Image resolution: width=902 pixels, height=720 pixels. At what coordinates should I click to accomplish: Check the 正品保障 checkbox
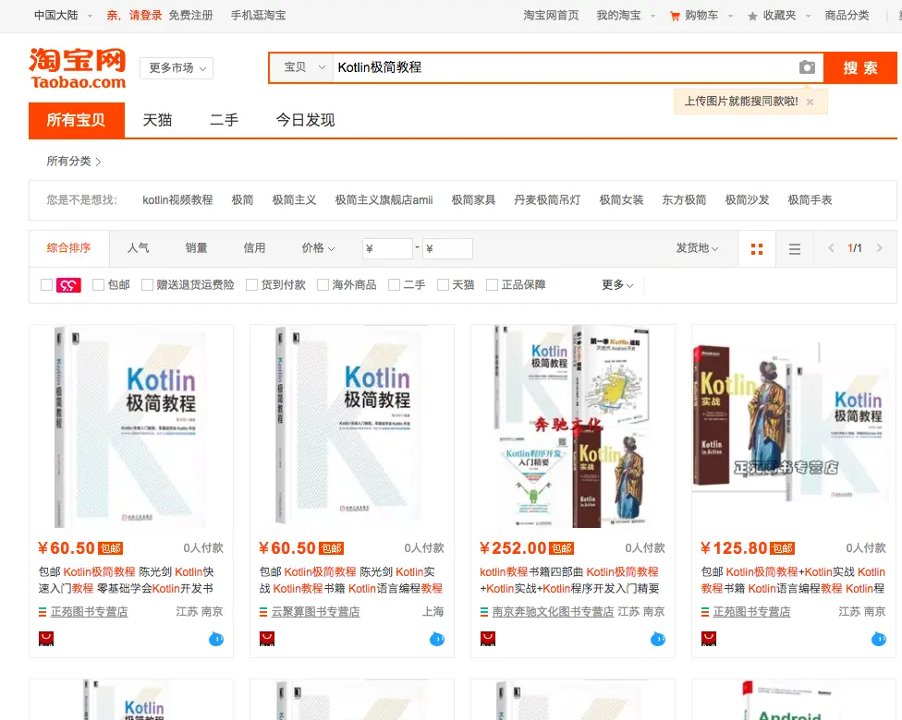coord(492,284)
